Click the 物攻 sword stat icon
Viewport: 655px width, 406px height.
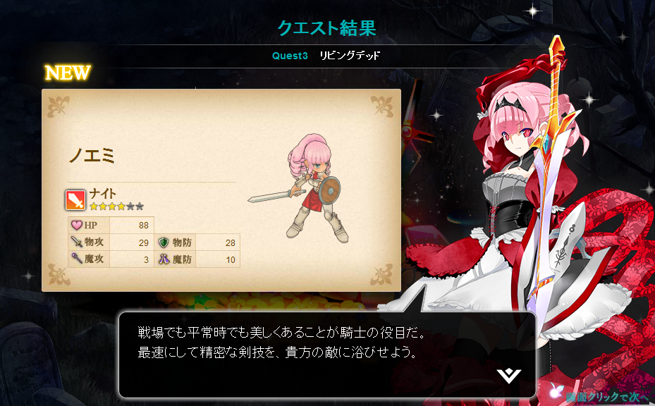[x=76, y=242]
